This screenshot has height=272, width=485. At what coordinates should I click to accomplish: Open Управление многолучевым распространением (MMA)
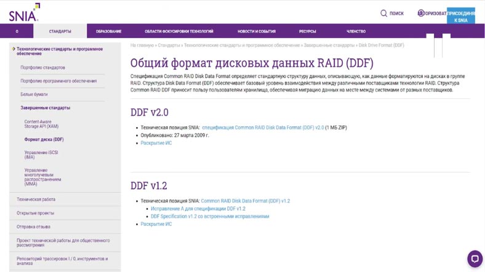(x=42, y=177)
